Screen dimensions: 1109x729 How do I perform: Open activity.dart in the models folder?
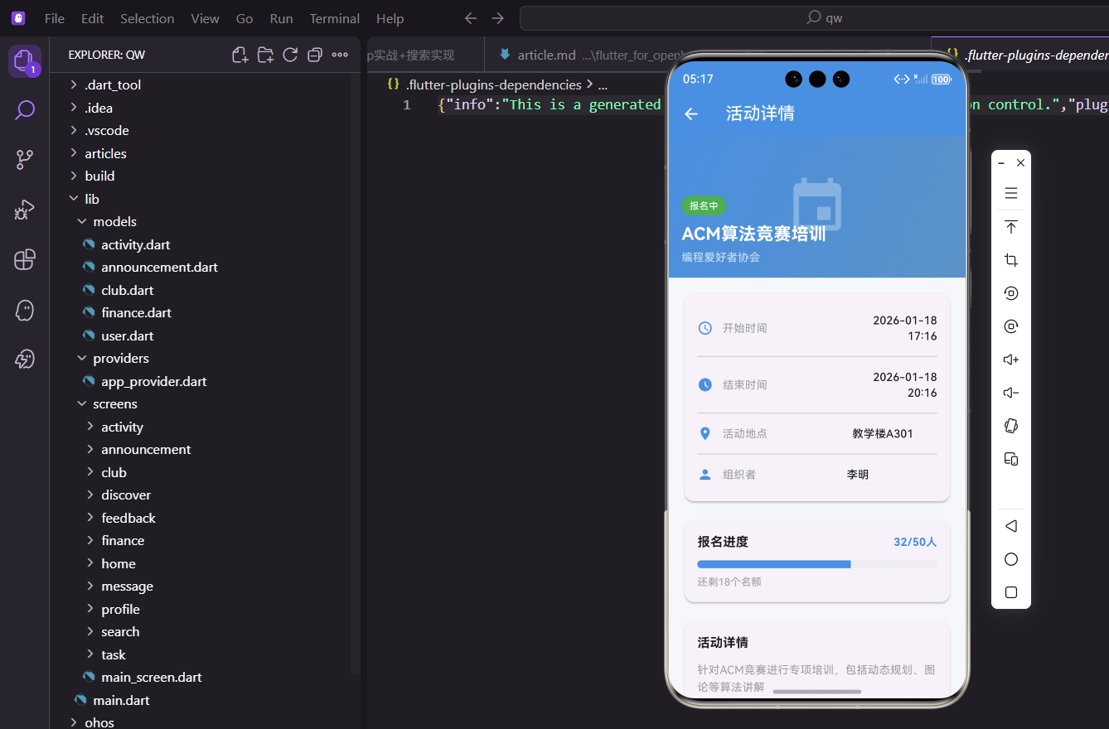click(x=135, y=244)
